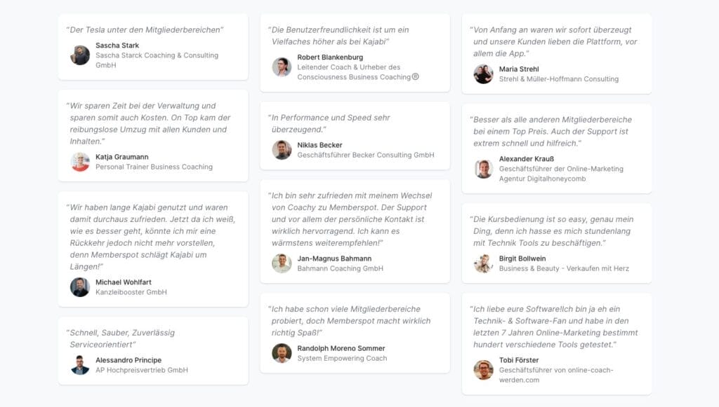719x407 pixels.
Task: Click the "Kanzleibooster GmbH" company text
Action: [x=131, y=292]
